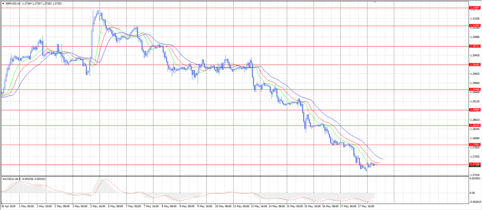Image resolution: width=482 pixels, height=210 pixels.
Task: Click the -0.002615 MACD scale value
Action: pos(475,202)
